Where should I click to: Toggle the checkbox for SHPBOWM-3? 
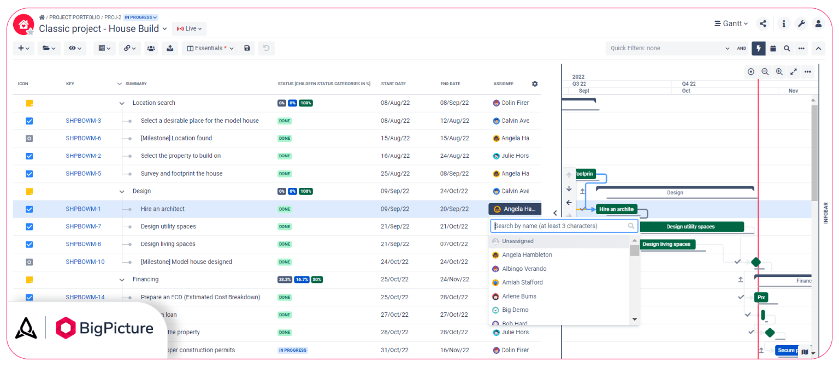29,121
